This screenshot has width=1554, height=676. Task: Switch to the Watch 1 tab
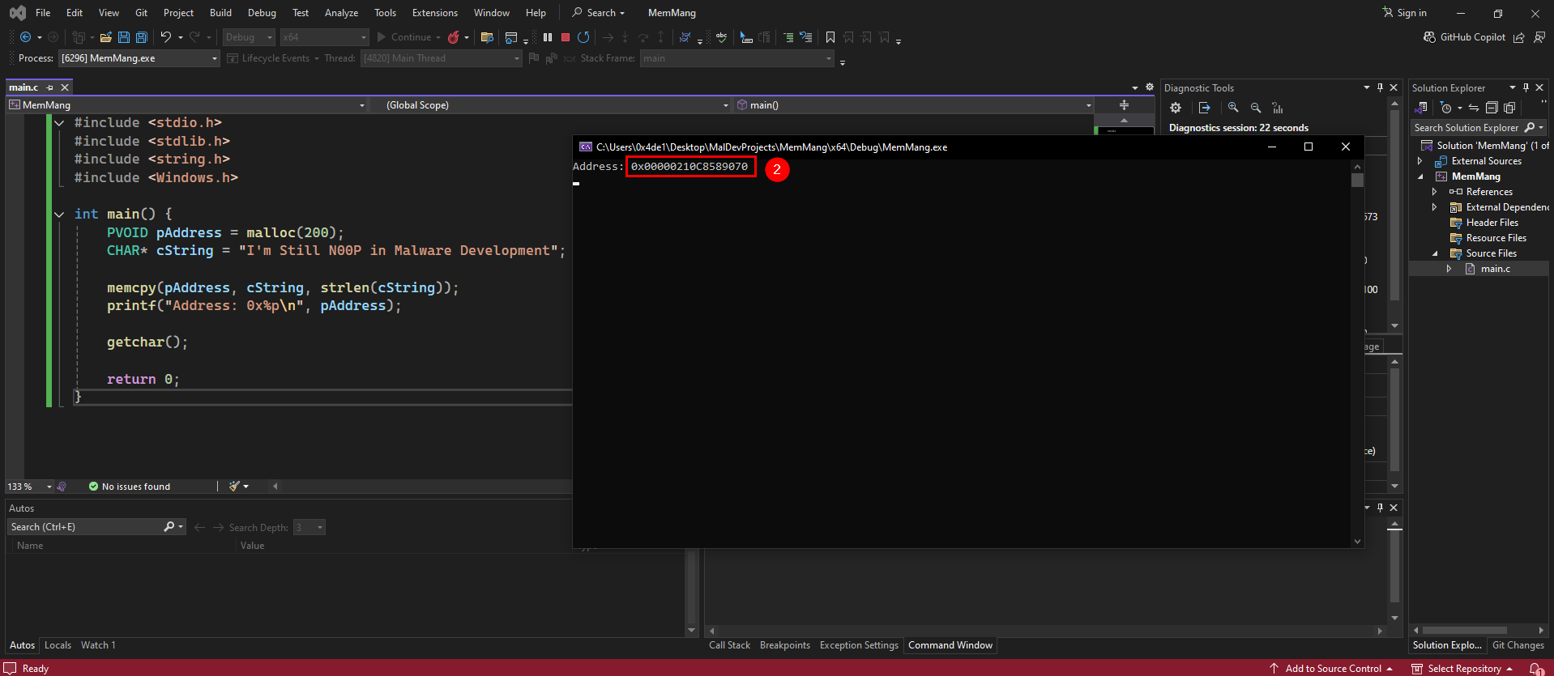coord(98,645)
